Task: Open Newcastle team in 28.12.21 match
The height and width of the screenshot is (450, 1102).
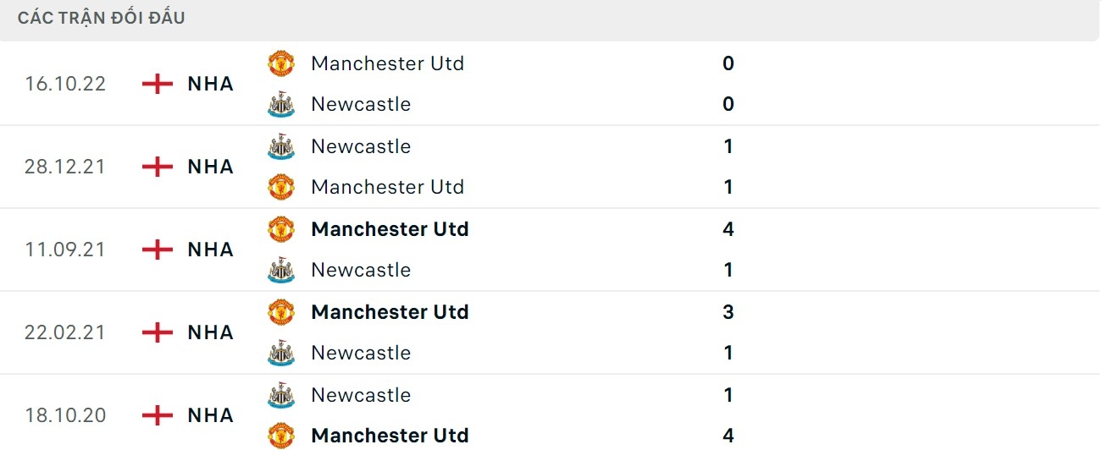Action: click(x=360, y=146)
